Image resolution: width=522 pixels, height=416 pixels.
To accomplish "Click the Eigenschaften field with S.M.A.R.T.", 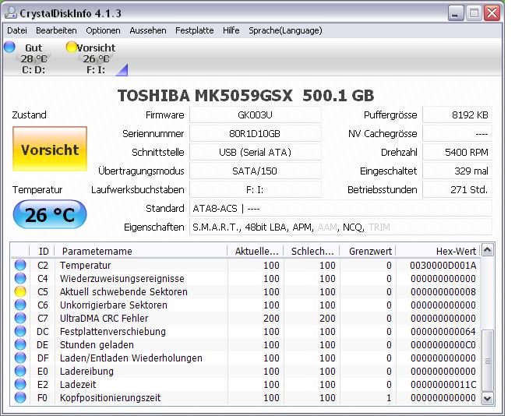I will 341,227.
